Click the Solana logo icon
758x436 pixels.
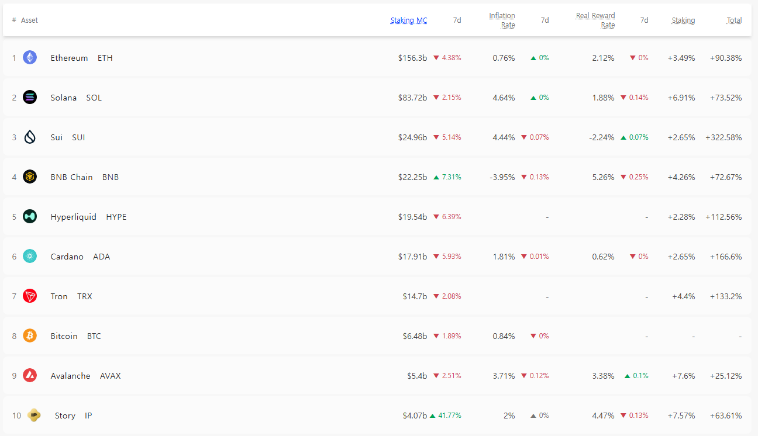coord(30,98)
